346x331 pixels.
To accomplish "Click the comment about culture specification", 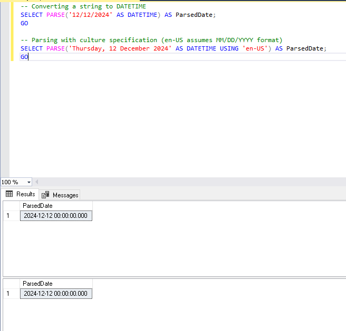I will click(x=151, y=40).
